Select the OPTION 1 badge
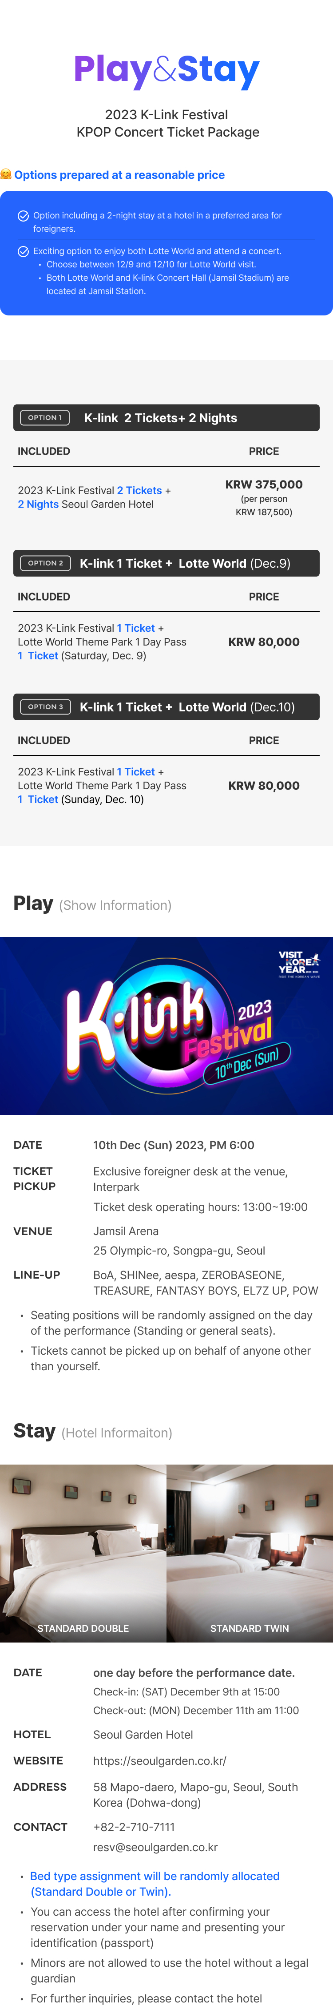 44,417
